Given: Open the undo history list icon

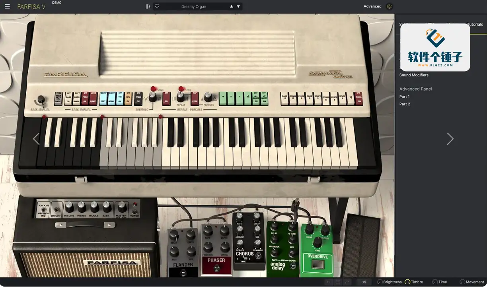Looking at the screenshot, I should pos(338,282).
